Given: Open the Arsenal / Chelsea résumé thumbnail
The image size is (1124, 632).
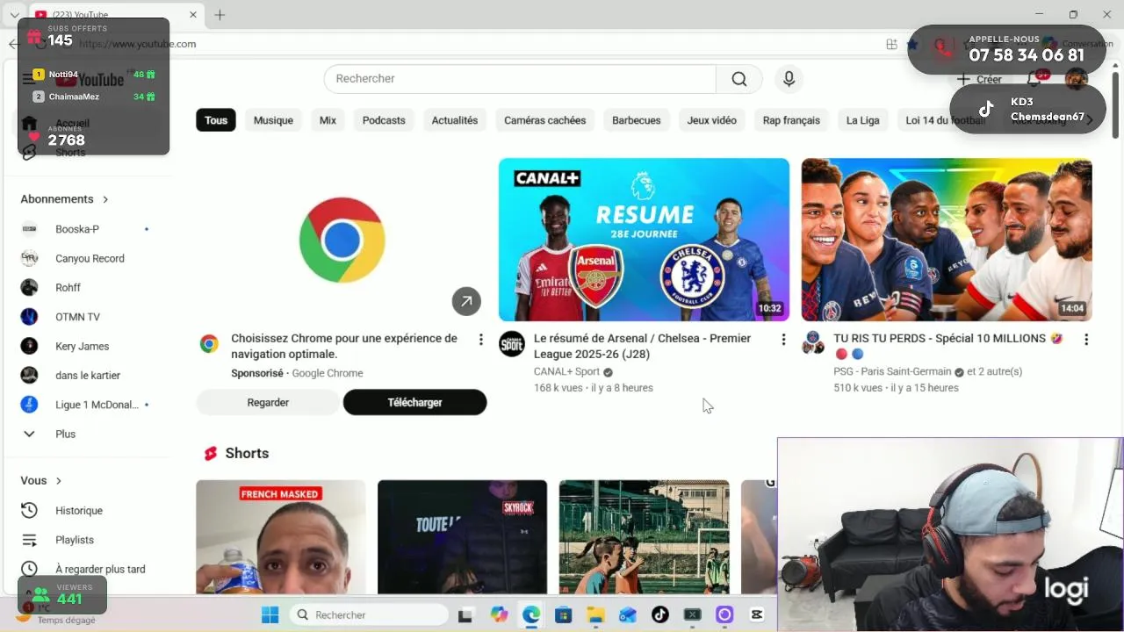Looking at the screenshot, I should click(x=644, y=240).
